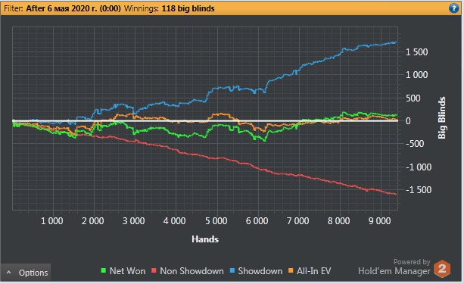Toggle the Non Showdown red legend swatch
The width and height of the screenshot is (464, 284).
click(x=154, y=270)
